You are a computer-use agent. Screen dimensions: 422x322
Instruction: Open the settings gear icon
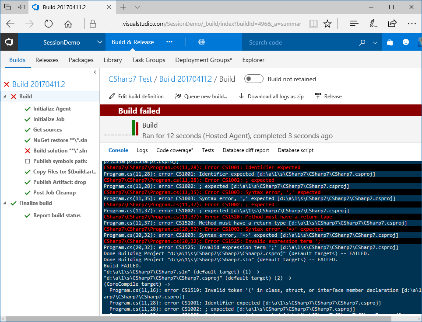pyautogui.click(x=201, y=42)
